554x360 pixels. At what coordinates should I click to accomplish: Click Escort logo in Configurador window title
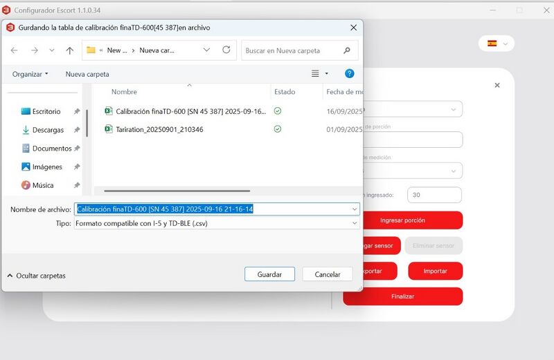click(x=6, y=10)
